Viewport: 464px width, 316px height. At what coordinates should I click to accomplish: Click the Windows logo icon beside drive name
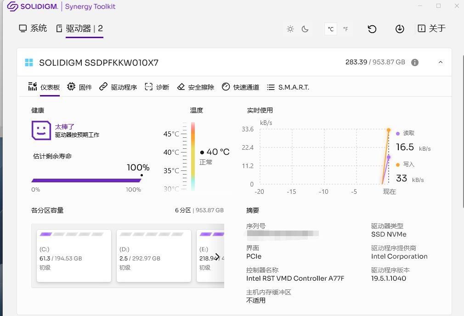[29, 62]
